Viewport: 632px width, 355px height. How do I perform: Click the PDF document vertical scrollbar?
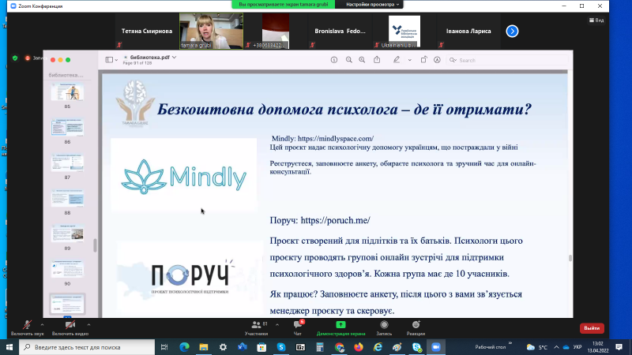click(570, 258)
